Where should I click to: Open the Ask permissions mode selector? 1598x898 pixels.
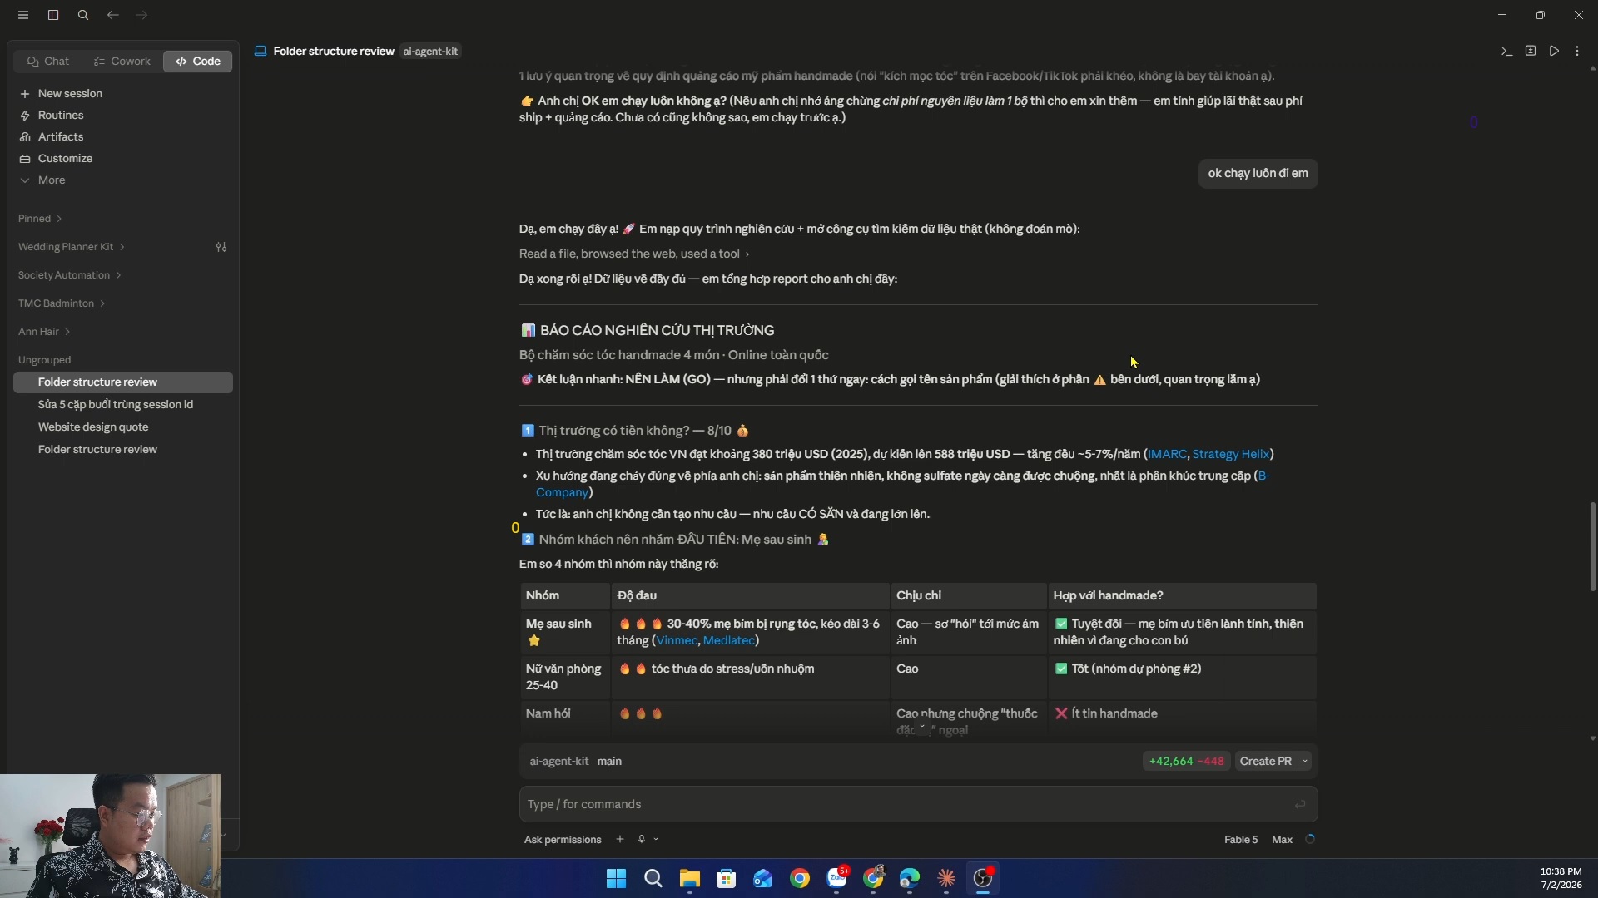point(563,839)
